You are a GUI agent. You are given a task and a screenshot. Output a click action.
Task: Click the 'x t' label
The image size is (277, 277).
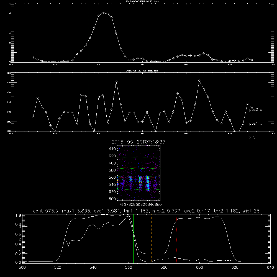coord(252,137)
